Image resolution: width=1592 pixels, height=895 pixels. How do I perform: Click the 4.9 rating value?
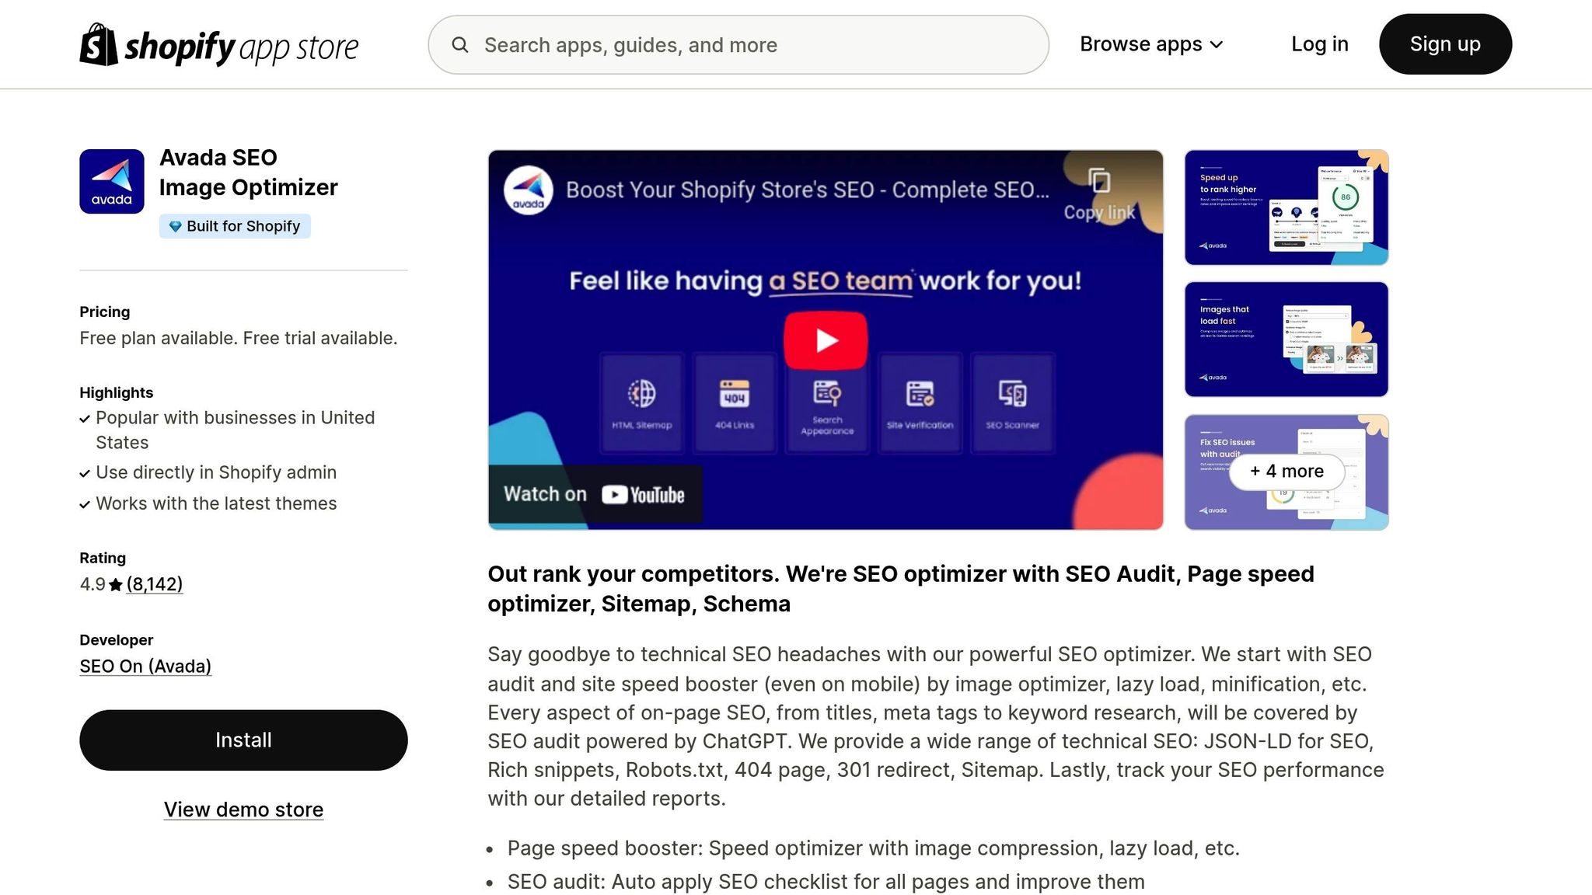(x=93, y=584)
